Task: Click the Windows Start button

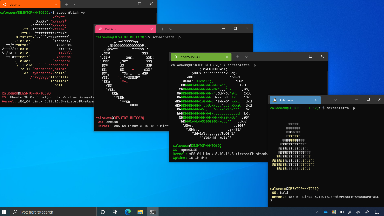Action: pyautogui.click(x=4, y=212)
